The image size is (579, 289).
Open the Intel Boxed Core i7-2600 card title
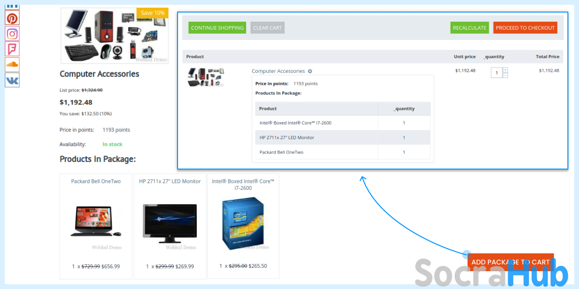[x=243, y=184]
